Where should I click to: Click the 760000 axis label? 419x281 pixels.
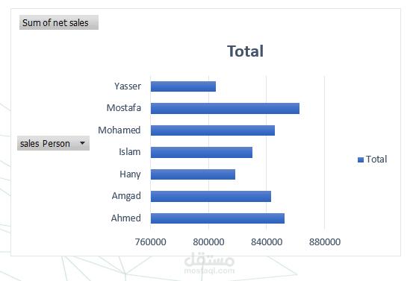click(150, 242)
